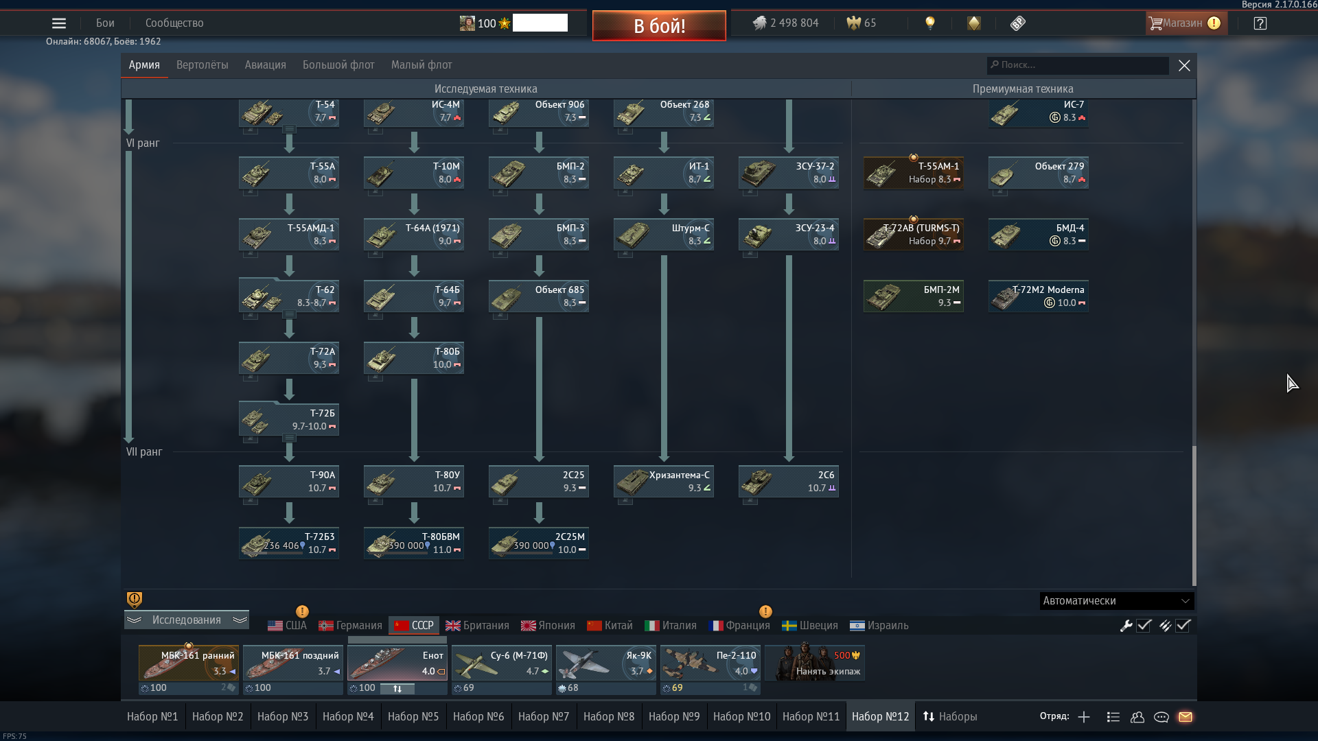This screenshot has height=741, width=1318.
Task: Select the Германия nation flag
Action: [351, 626]
